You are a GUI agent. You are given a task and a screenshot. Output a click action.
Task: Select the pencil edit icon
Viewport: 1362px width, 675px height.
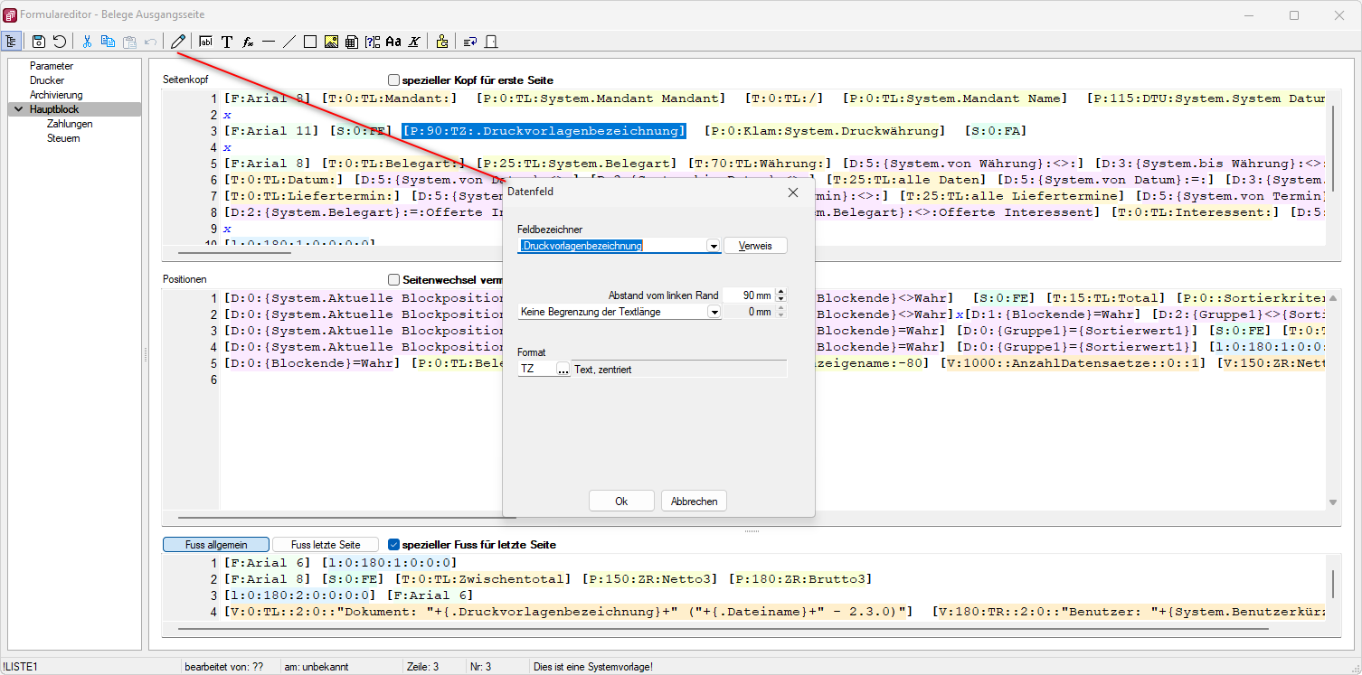[178, 41]
